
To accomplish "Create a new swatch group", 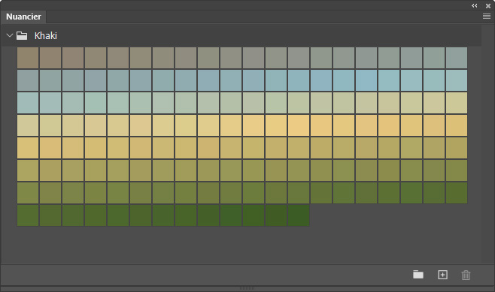I will point(418,275).
